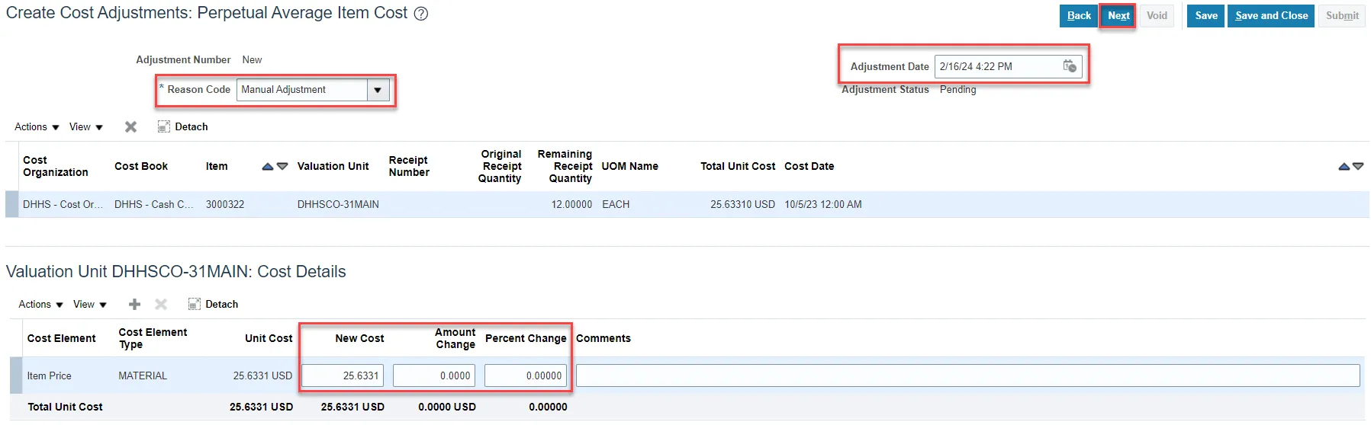
Task: Click the Next button
Action: (x=1118, y=15)
